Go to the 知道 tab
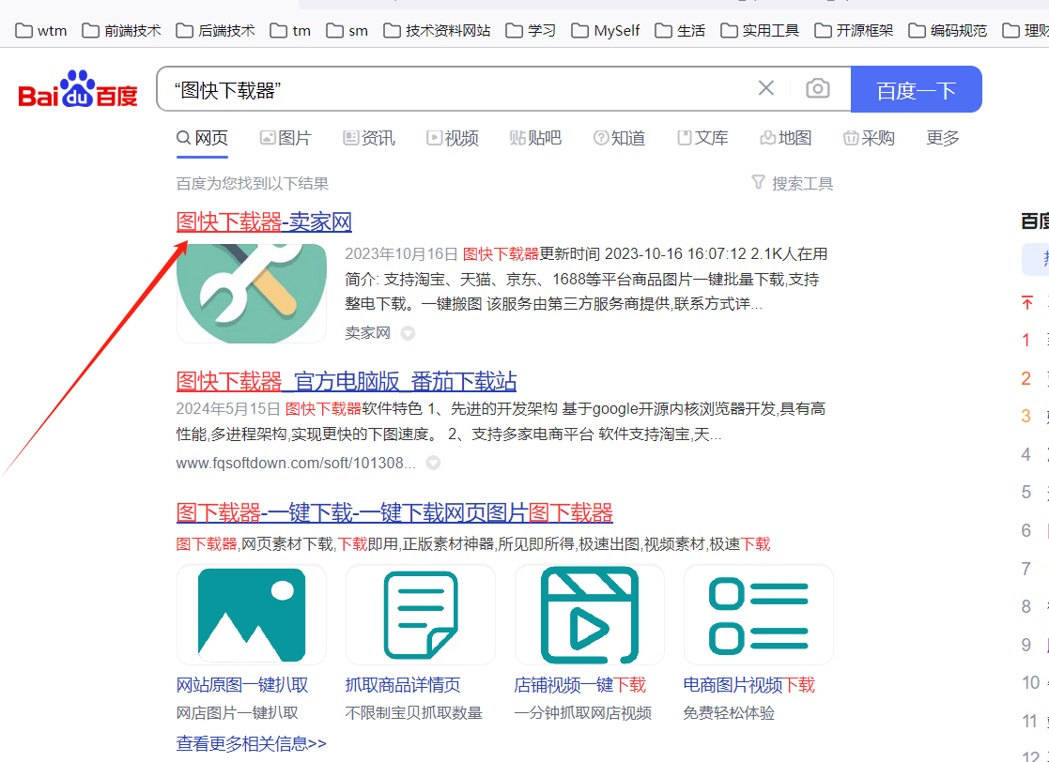Image resolution: width=1049 pixels, height=762 pixels. (619, 138)
